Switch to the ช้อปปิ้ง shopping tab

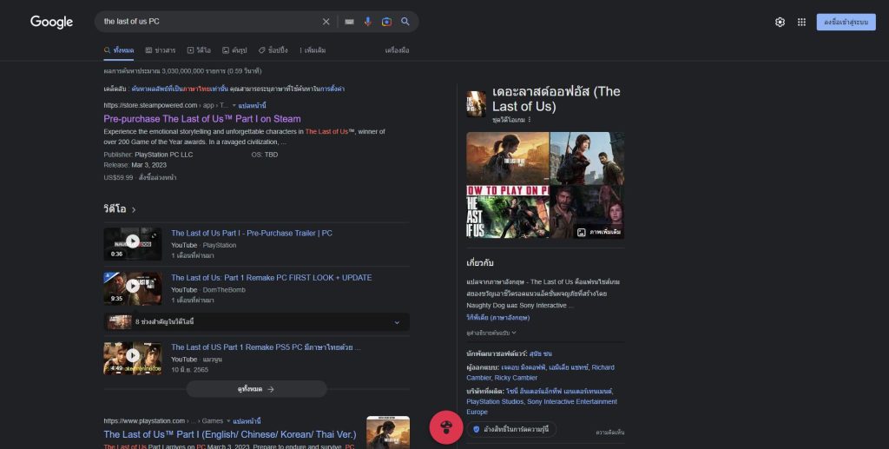click(x=273, y=50)
